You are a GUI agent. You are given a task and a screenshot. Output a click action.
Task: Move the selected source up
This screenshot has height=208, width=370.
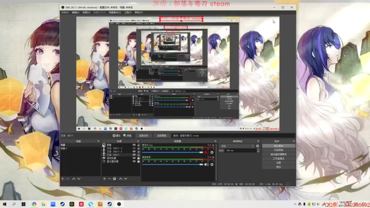tap(121, 179)
